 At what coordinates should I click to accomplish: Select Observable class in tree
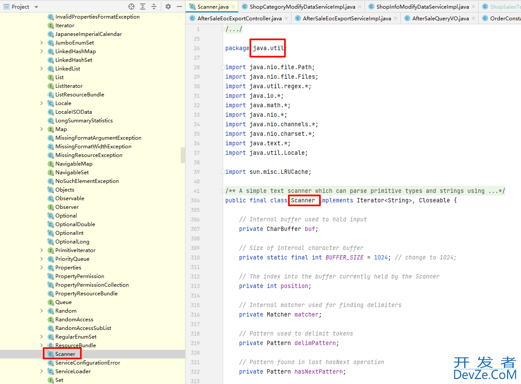(x=70, y=198)
